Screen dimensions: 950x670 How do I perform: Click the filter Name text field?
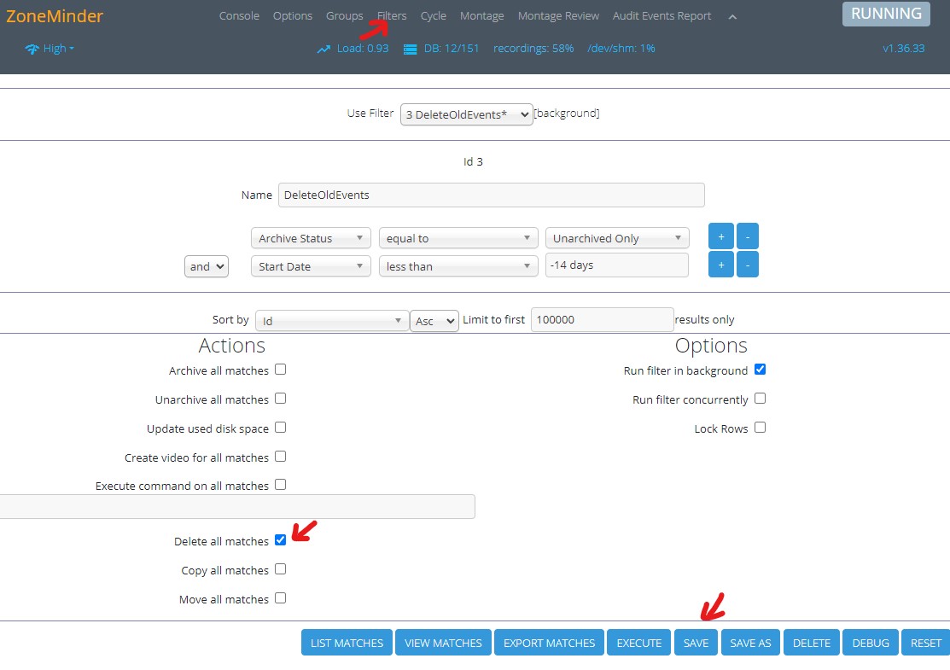[x=491, y=195]
